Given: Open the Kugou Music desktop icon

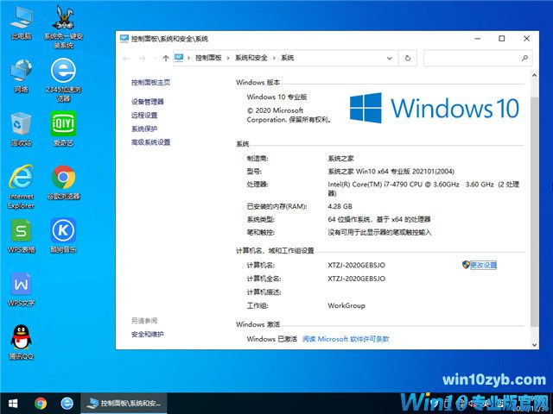Looking at the screenshot, I should [63, 235].
